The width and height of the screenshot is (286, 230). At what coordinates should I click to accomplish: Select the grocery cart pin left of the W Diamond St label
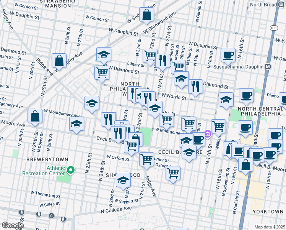(x=102, y=74)
